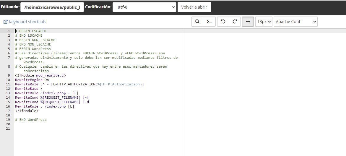
Task: Click the RewriteRule ^index\.php$ line
Action: point(47,93)
